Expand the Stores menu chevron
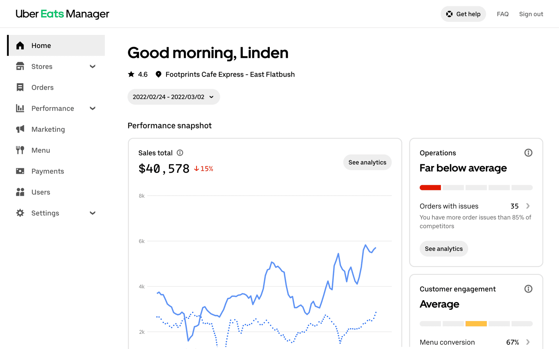The image size is (559, 349). click(x=93, y=66)
